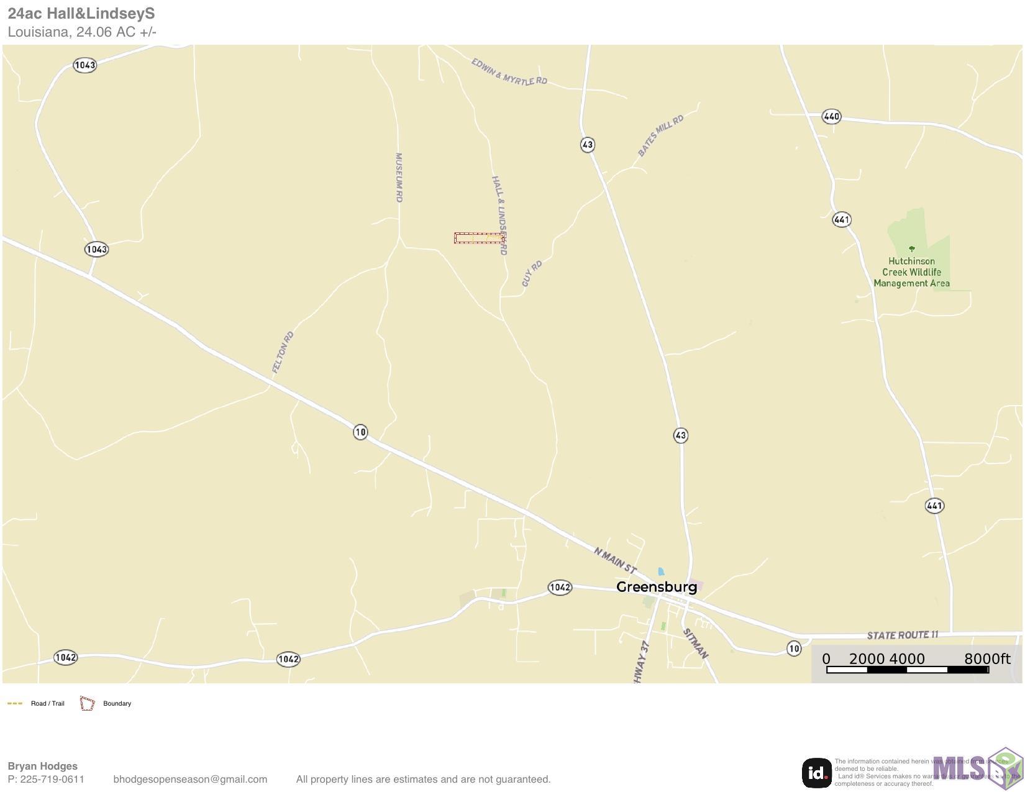The height and width of the screenshot is (792, 1025).
Task: Click the upper Highway 441 route shield
Action: coord(842,219)
